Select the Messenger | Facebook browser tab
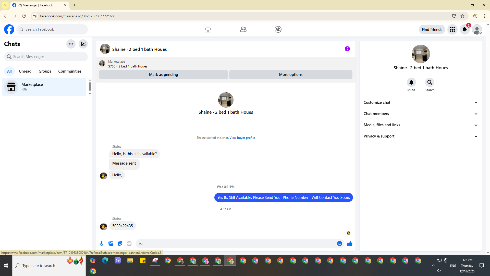This screenshot has height=276, width=490. pos(40,5)
